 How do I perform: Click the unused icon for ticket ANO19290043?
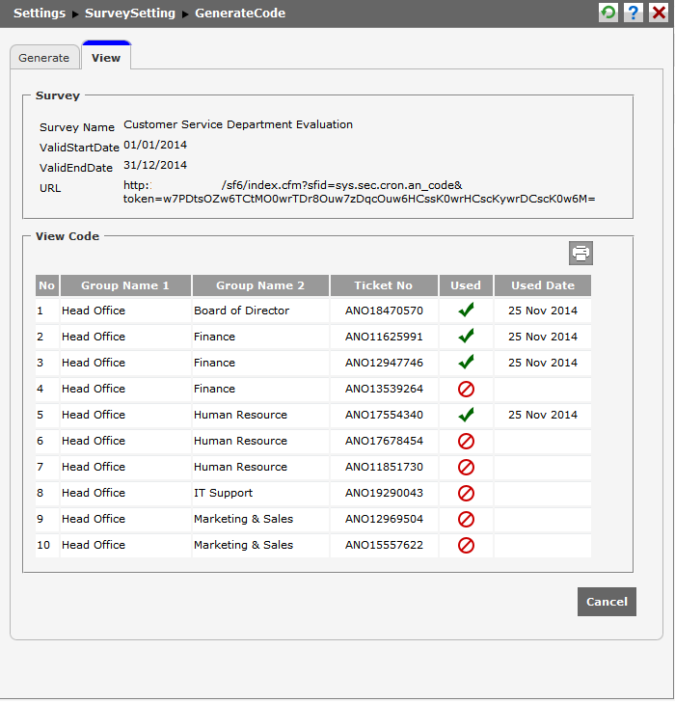(x=466, y=493)
